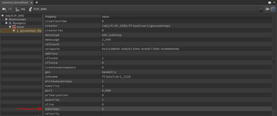This screenshot has width=277, height=116.
Task: Select the cflcond property cell
Action: coord(73,58)
